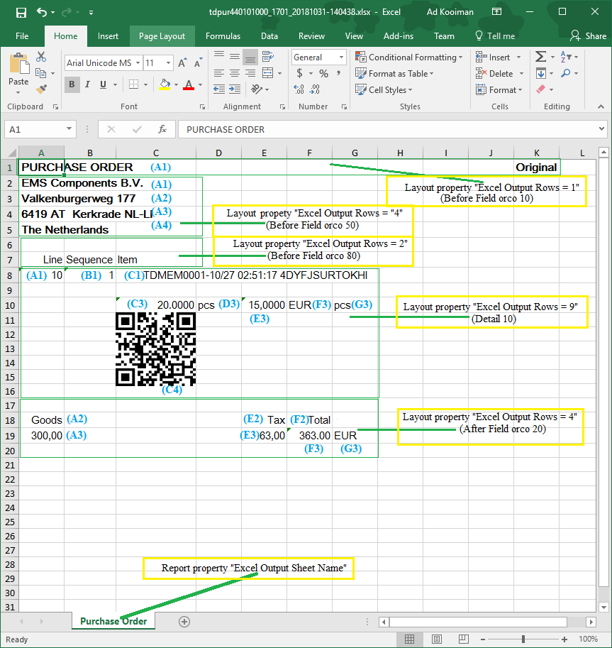This screenshot has width=612, height=648.
Task: Add a new worksheet with plus button
Action: coord(184,621)
